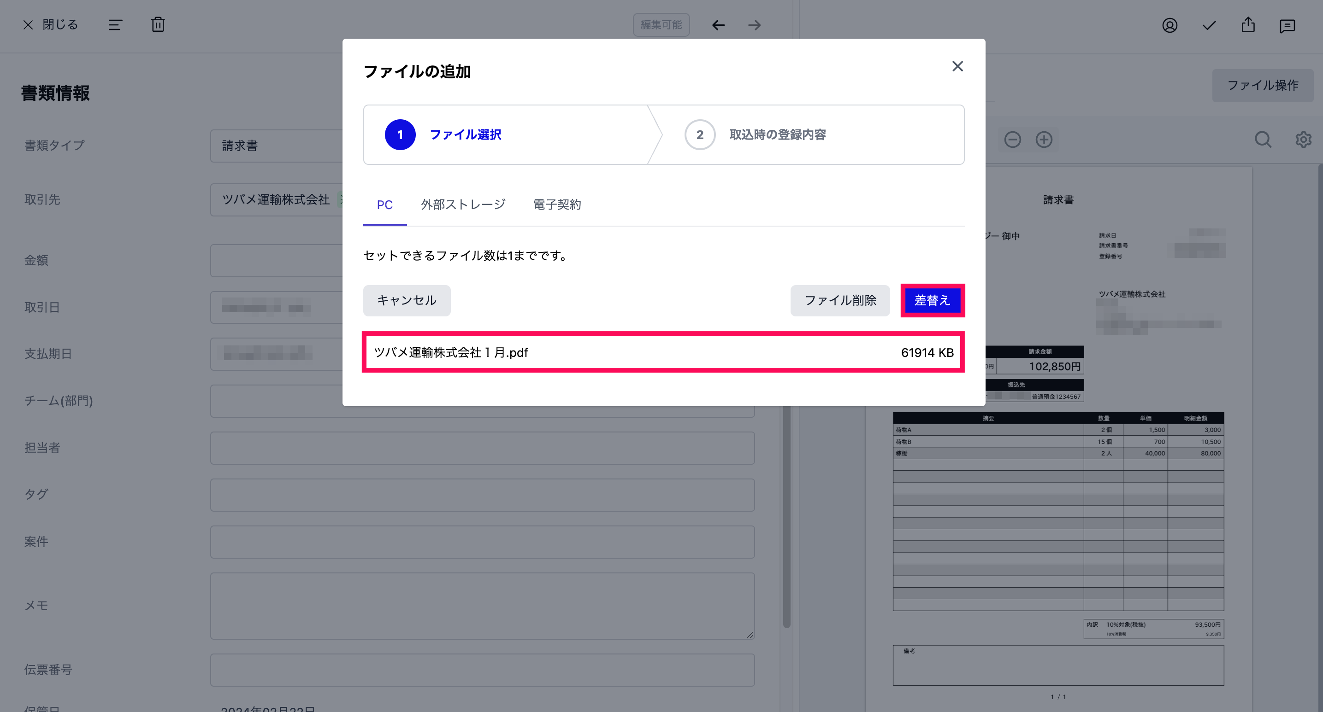This screenshot has height=712, width=1323.
Task: Open the user account icon
Action: [x=1169, y=25]
